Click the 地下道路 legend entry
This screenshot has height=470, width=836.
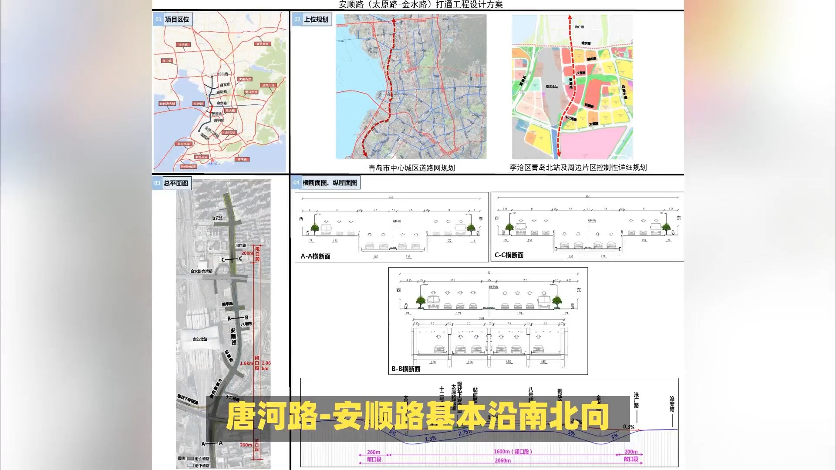pyautogui.click(x=199, y=466)
